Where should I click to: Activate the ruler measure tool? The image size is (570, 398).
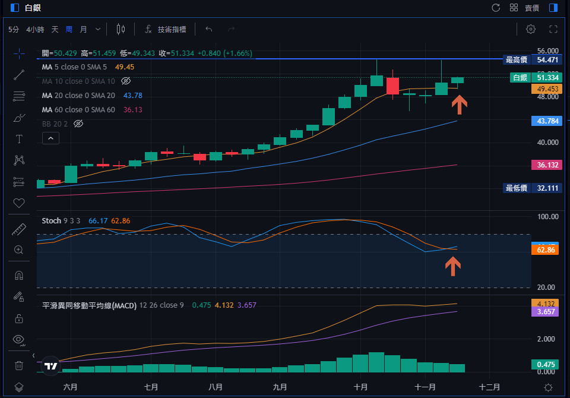click(19, 229)
